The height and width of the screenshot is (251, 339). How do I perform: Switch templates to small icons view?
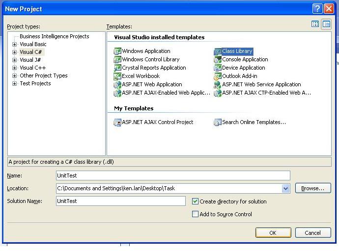(326, 24)
